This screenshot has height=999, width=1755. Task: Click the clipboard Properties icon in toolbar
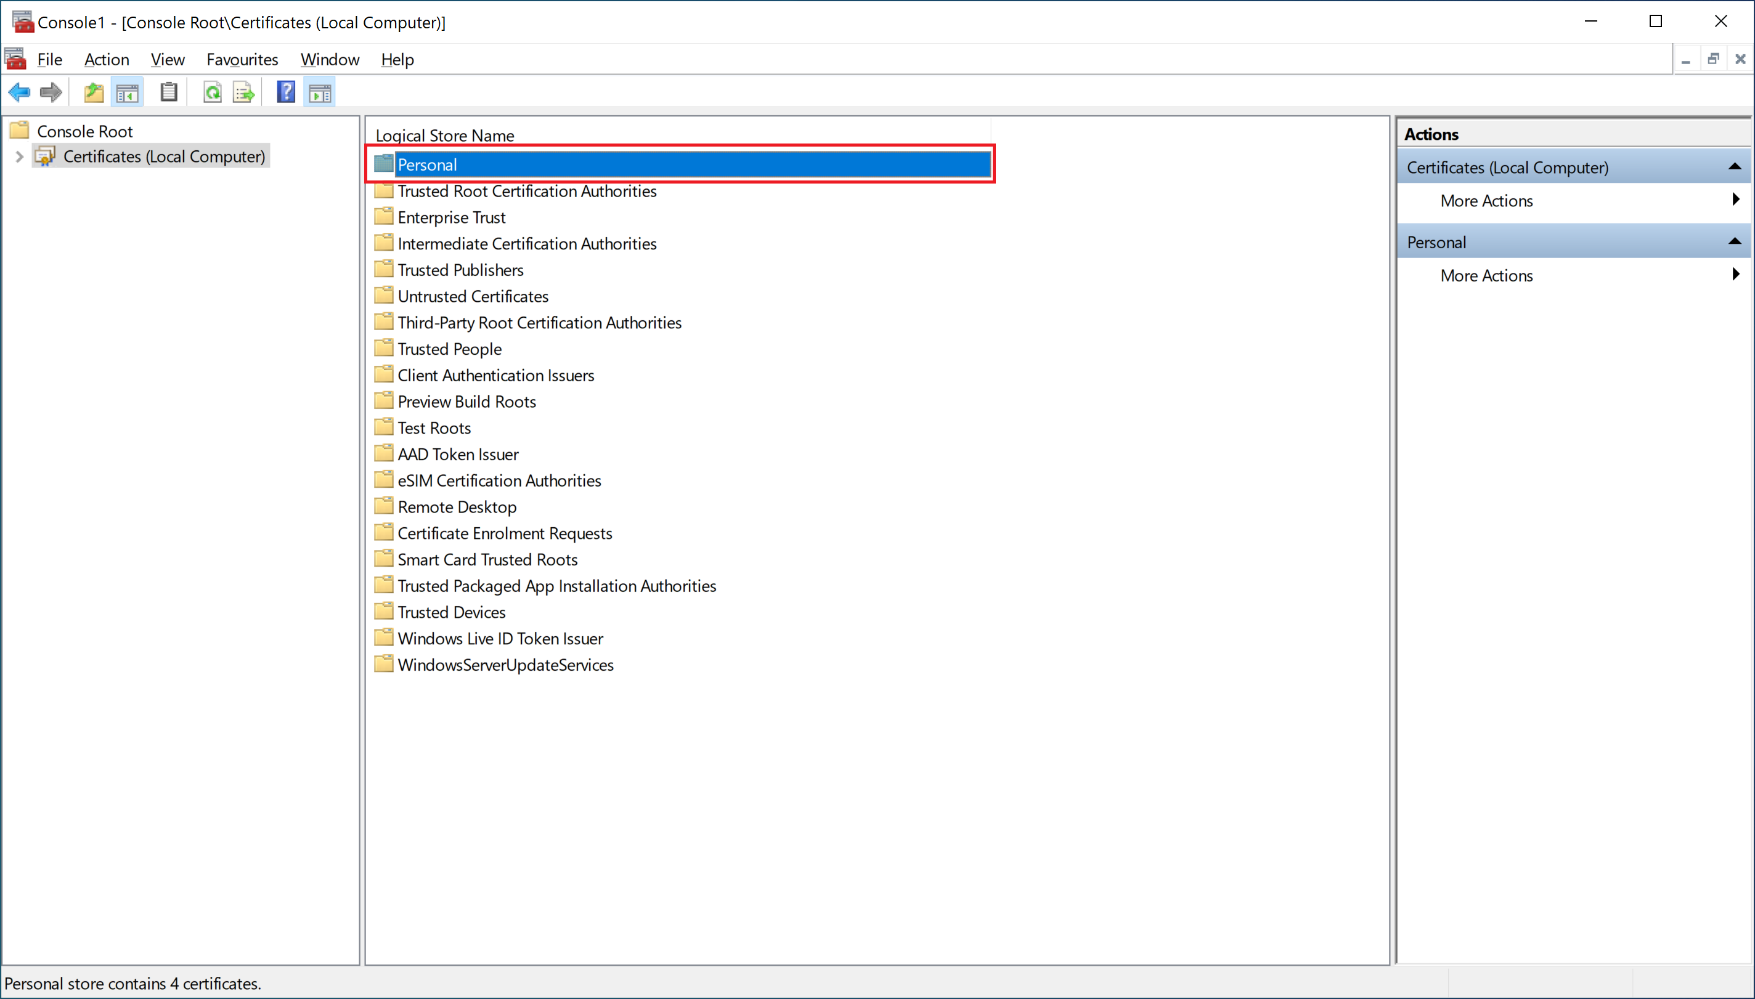pyautogui.click(x=169, y=92)
